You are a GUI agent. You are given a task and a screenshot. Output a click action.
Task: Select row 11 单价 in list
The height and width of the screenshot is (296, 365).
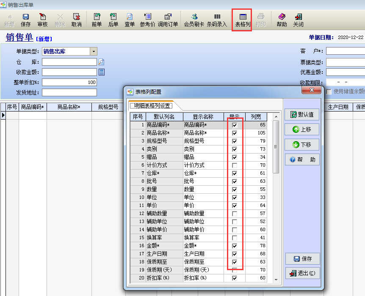pyautogui.click(x=199, y=205)
